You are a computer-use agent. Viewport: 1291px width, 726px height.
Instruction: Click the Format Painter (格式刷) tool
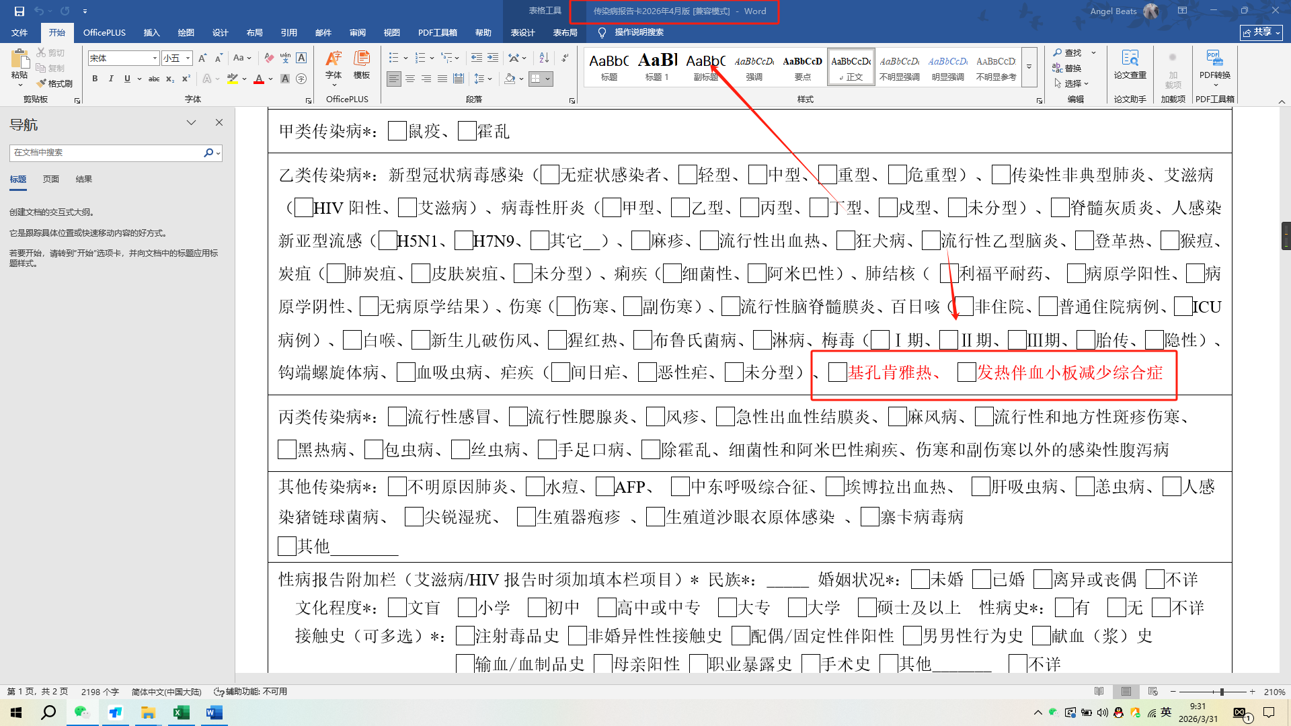pos(55,83)
